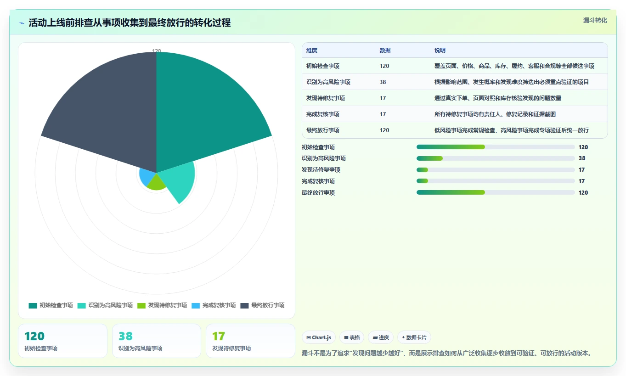Click the 说明 column header
The width and height of the screenshot is (626, 376).
click(x=440, y=51)
